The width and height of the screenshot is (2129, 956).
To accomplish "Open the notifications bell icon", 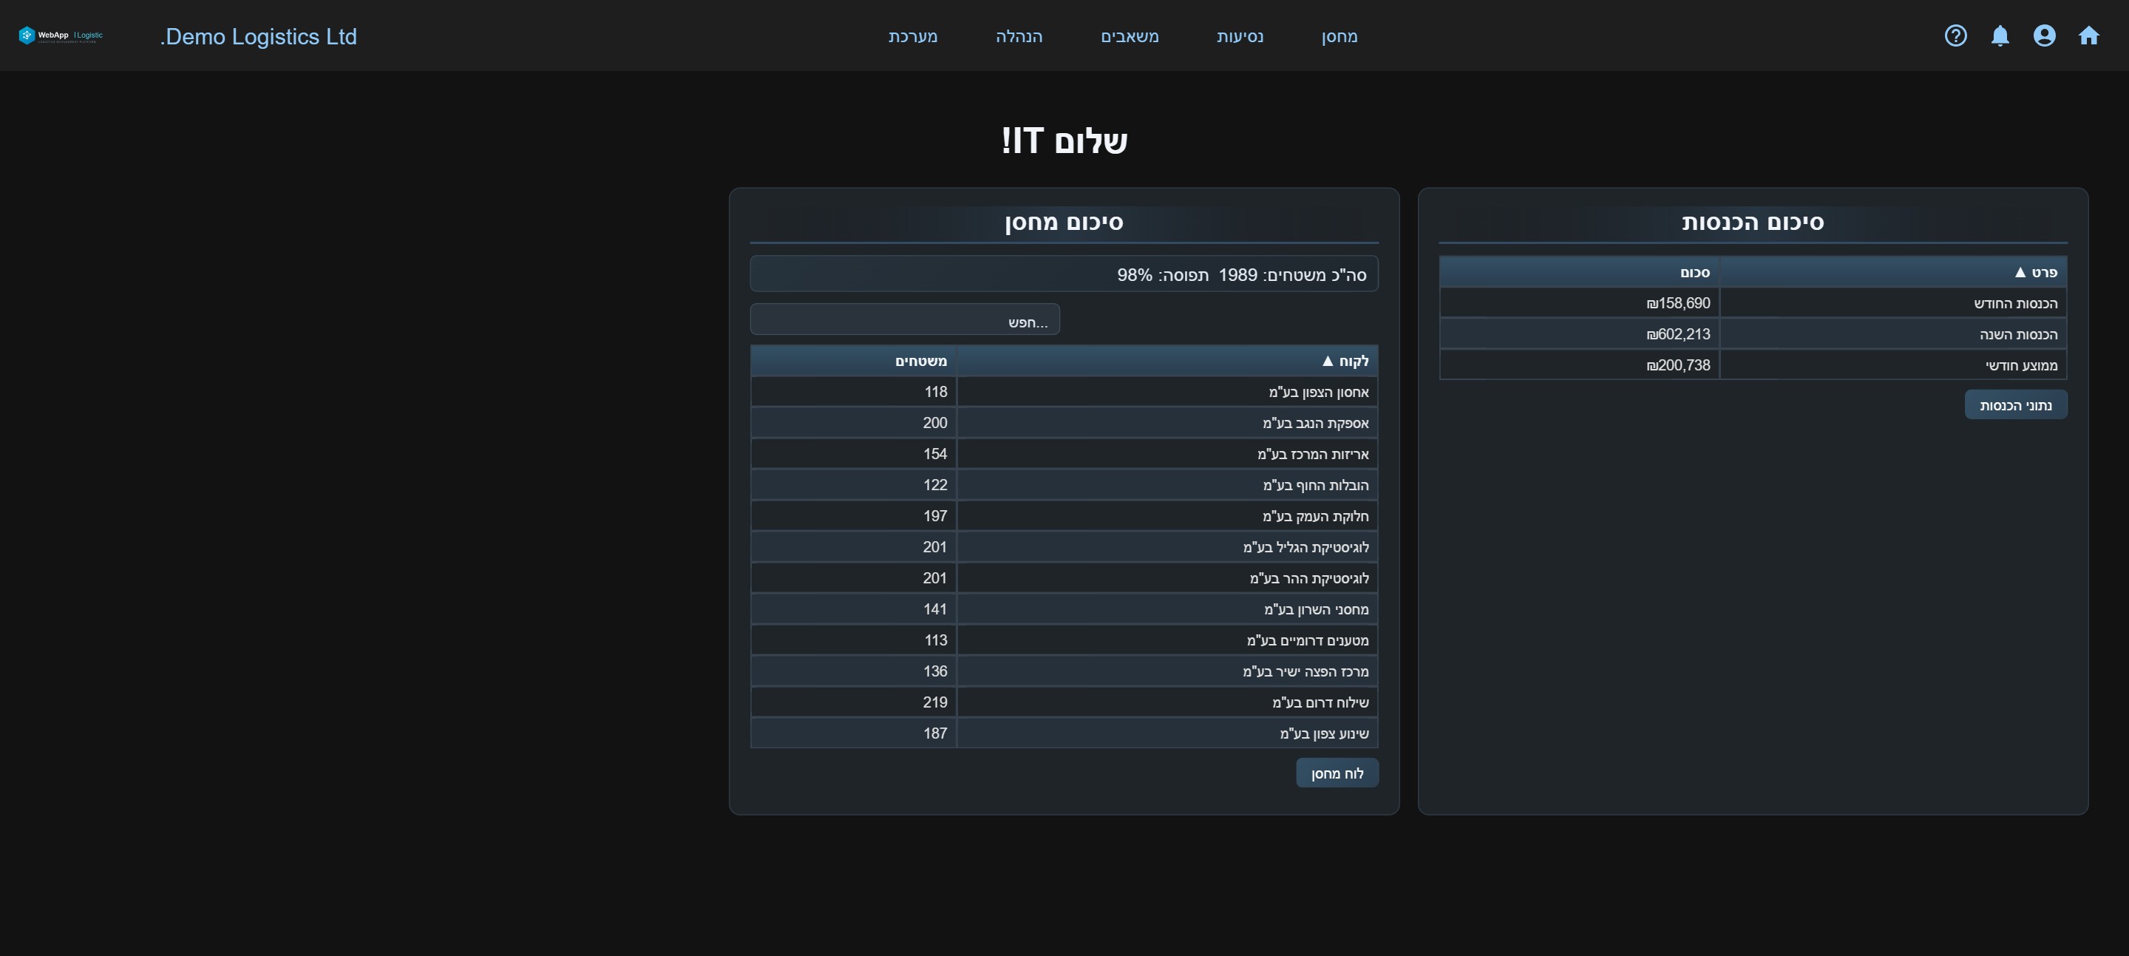I will coord(2000,35).
